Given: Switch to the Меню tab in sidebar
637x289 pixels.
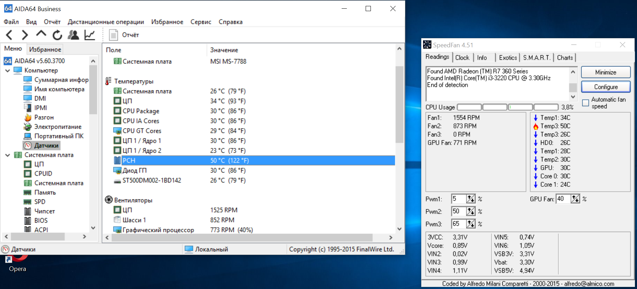Looking at the screenshot, I should coord(13,49).
